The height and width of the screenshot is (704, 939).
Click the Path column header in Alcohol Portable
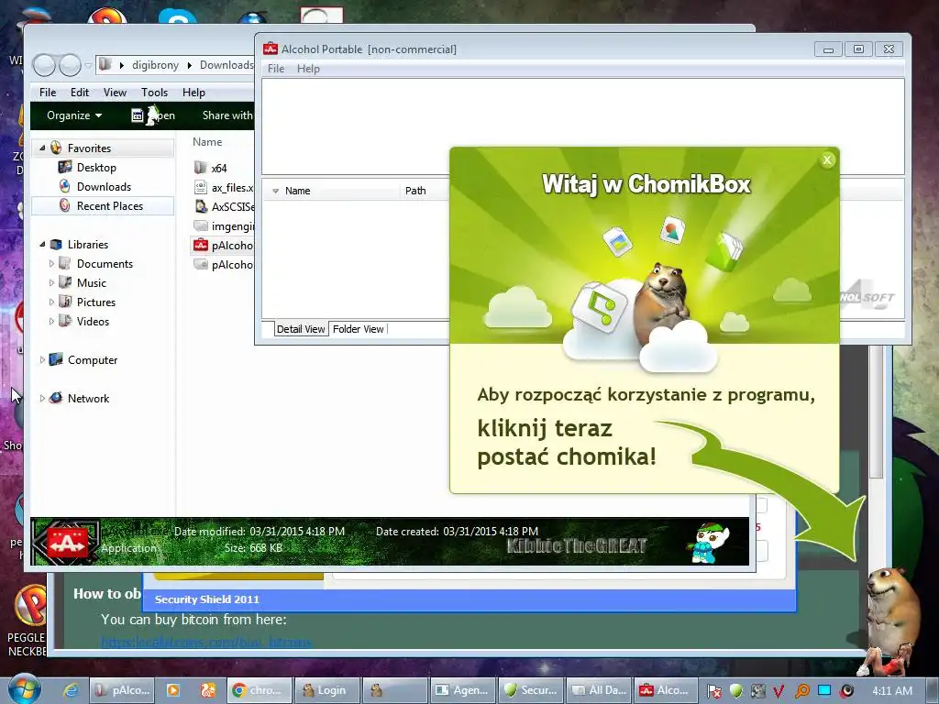coord(415,191)
